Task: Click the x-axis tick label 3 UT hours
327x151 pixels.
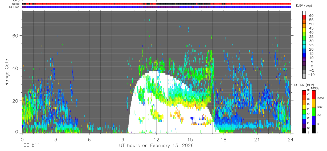Action: point(56,140)
